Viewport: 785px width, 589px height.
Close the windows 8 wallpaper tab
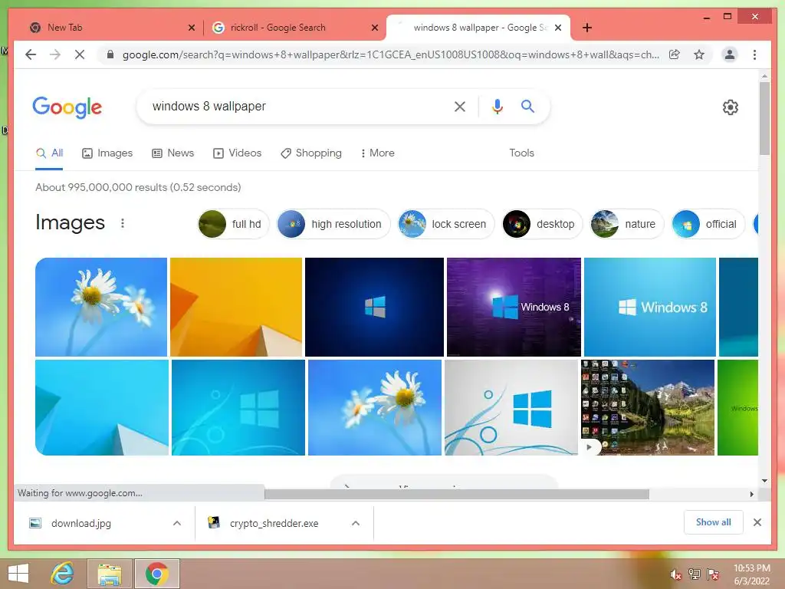(x=558, y=28)
